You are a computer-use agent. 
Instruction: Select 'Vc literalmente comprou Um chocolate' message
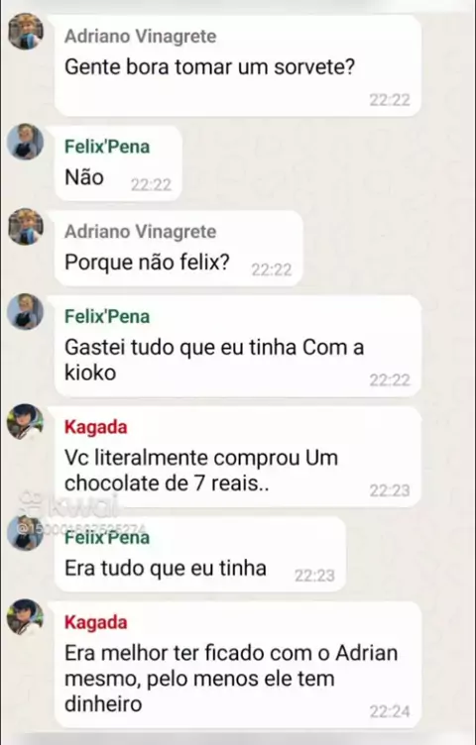[238, 456]
